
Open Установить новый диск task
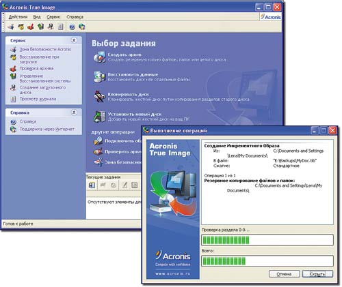coord(135,114)
